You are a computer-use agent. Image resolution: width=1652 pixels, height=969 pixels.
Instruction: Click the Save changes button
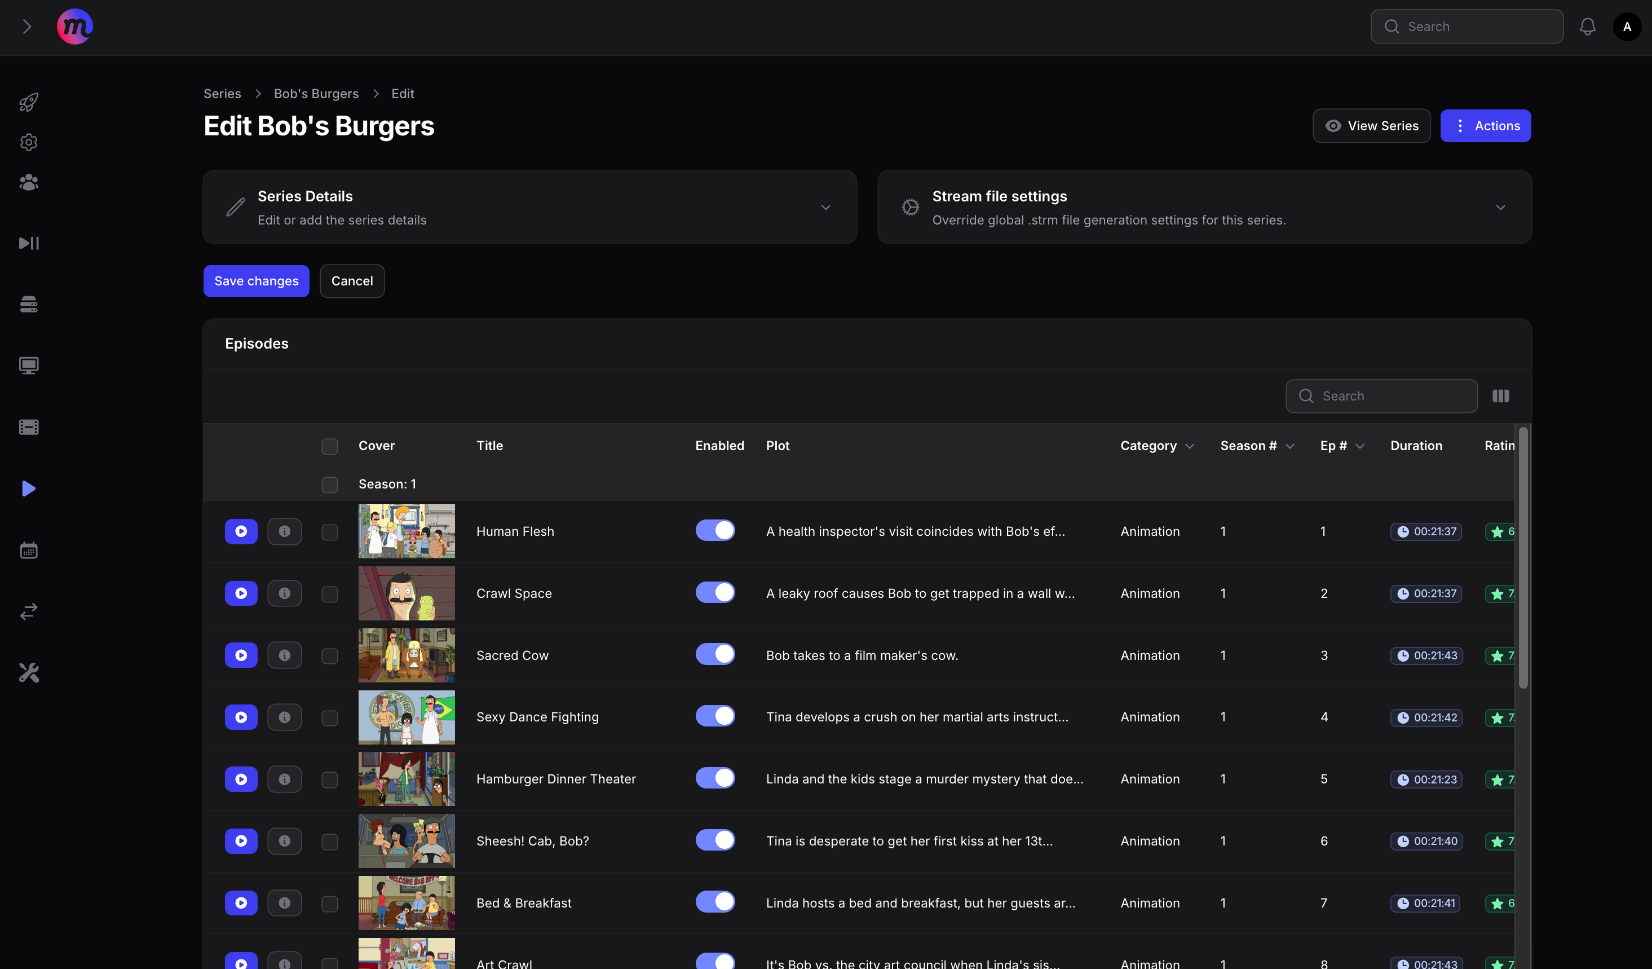click(x=257, y=281)
